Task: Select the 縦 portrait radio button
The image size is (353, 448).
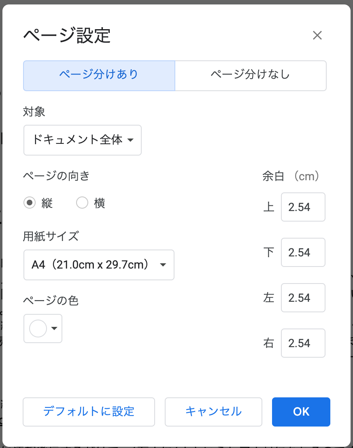Action: [x=30, y=203]
